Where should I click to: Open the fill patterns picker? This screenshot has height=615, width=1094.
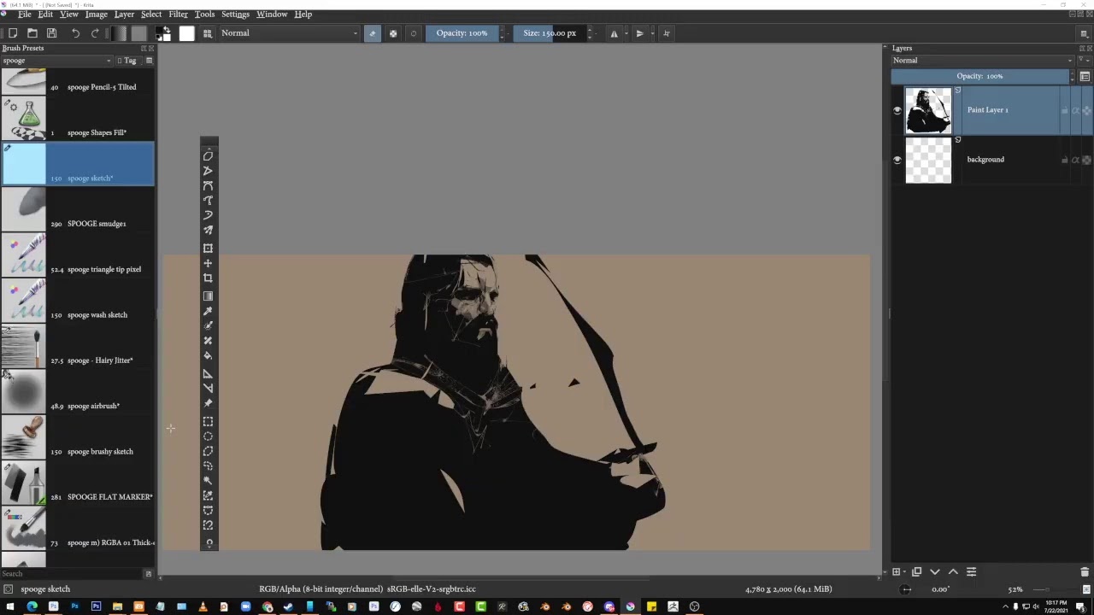[138, 33]
